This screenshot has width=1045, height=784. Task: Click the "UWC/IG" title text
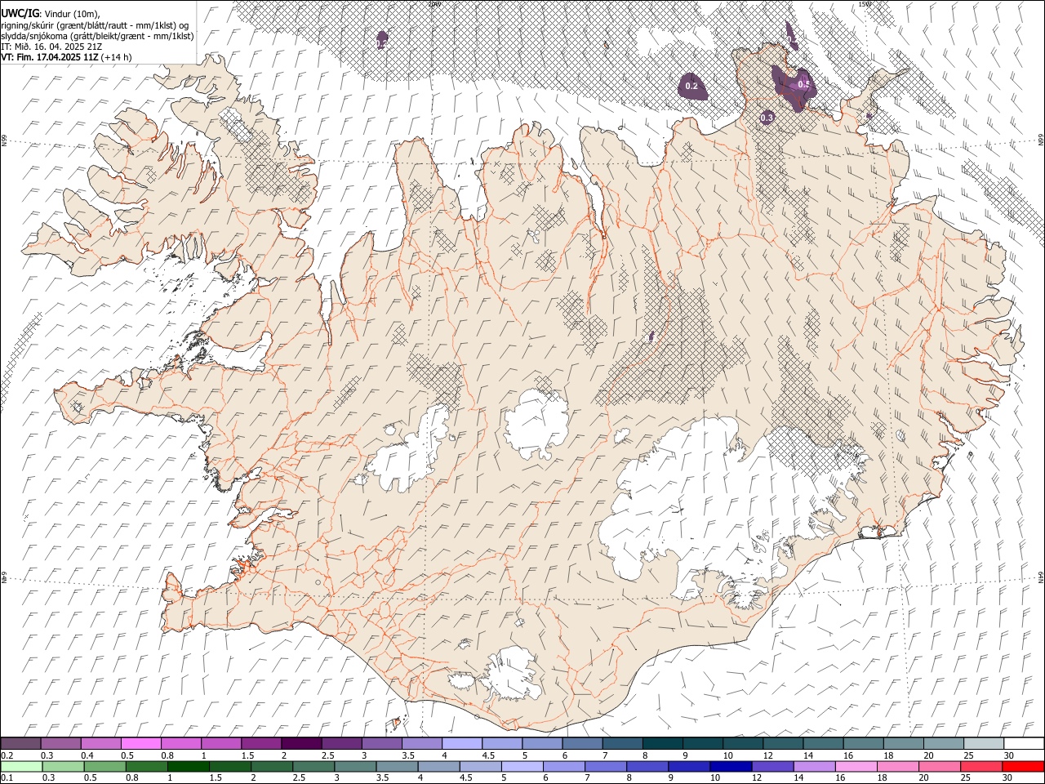point(20,13)
